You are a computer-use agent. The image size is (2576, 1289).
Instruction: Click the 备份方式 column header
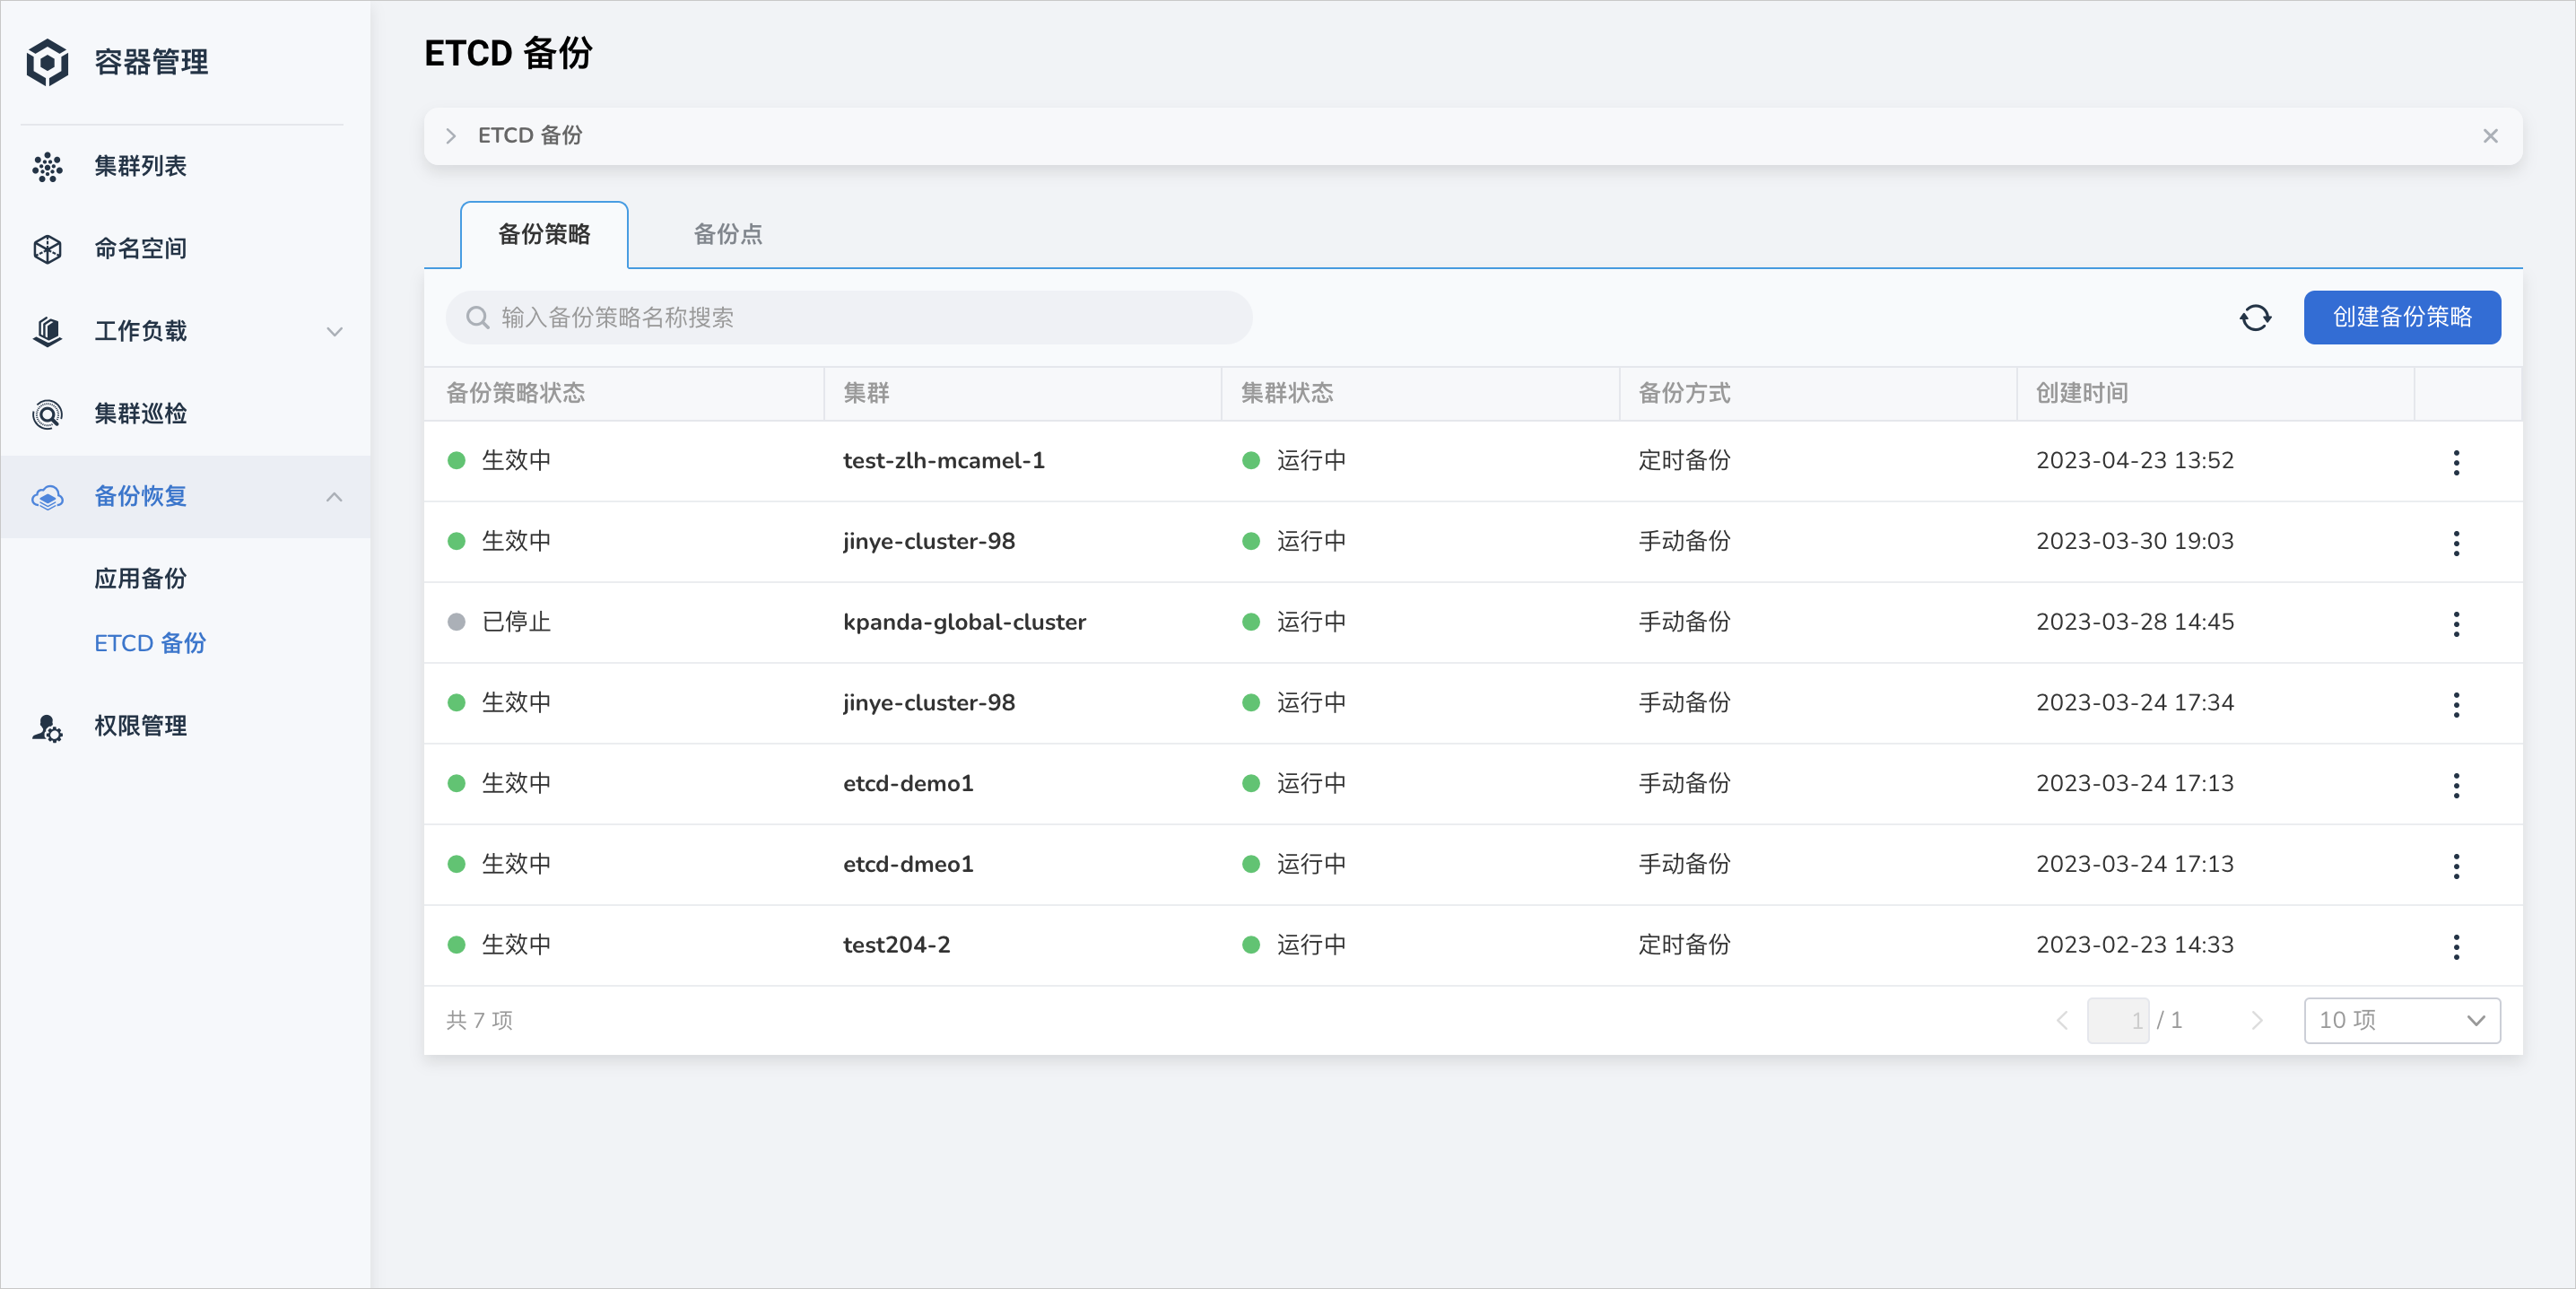[1684, 394]
